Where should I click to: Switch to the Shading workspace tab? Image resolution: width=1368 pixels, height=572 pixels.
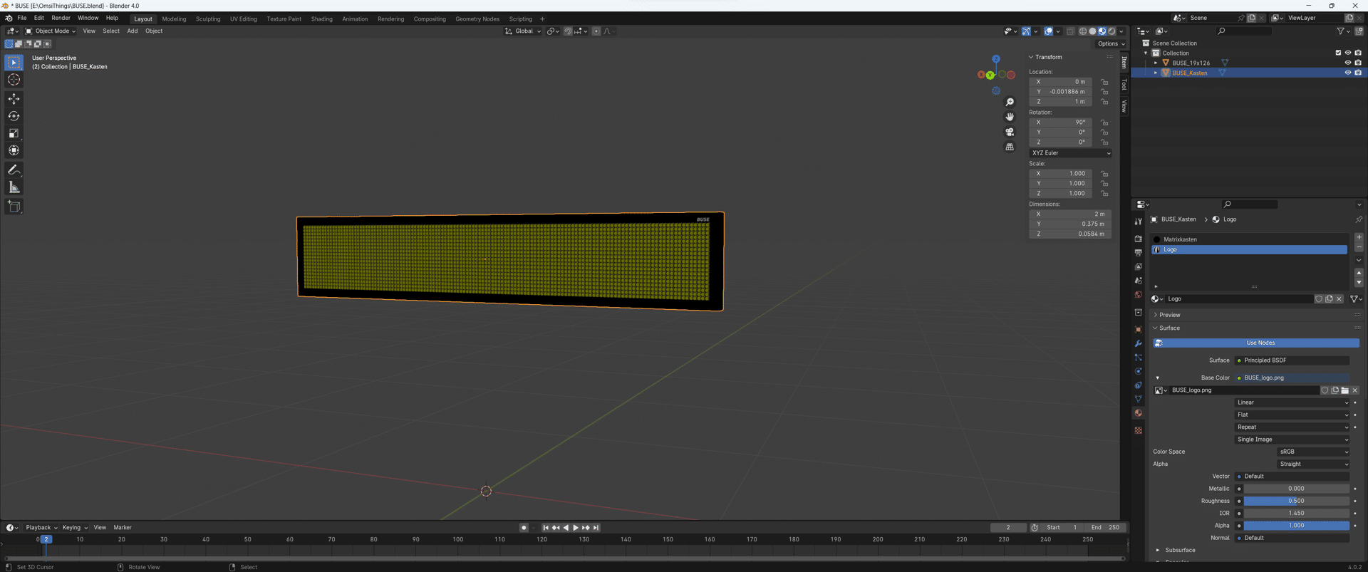click(x=321, y=19)
